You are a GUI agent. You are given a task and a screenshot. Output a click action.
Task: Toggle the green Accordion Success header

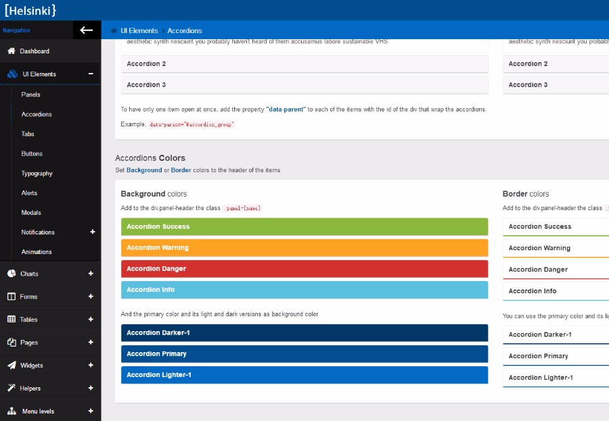(x=304, y=227)
